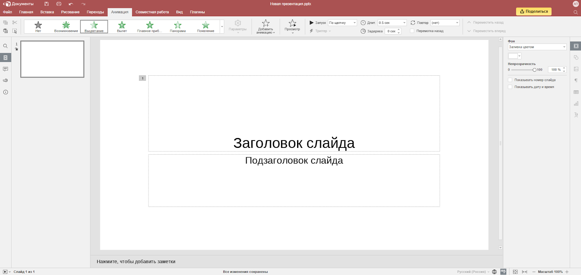Open slide settings icon in right sidebar
The height and width of the screenshot is (275, 581).
pyautogui.click(x=576, y=46)
